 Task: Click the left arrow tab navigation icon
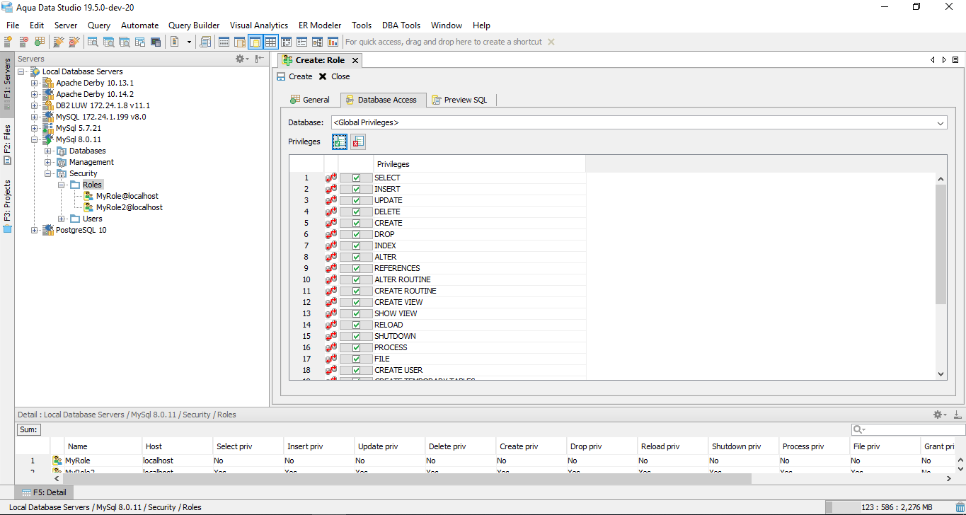[933, 60]
